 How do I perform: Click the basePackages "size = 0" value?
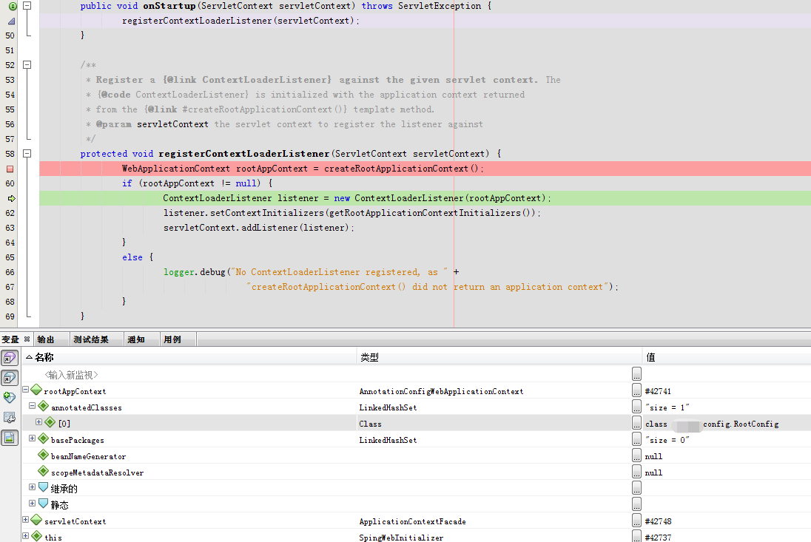[x=667, y=440]
